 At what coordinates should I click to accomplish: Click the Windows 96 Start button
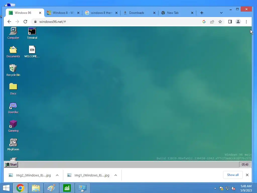[x=11, y=164]
